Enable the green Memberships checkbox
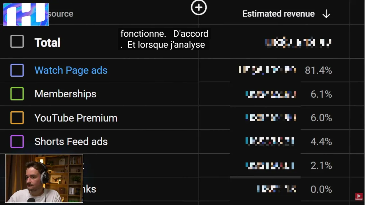Screen dimensions: 365x205 point(17,94)
